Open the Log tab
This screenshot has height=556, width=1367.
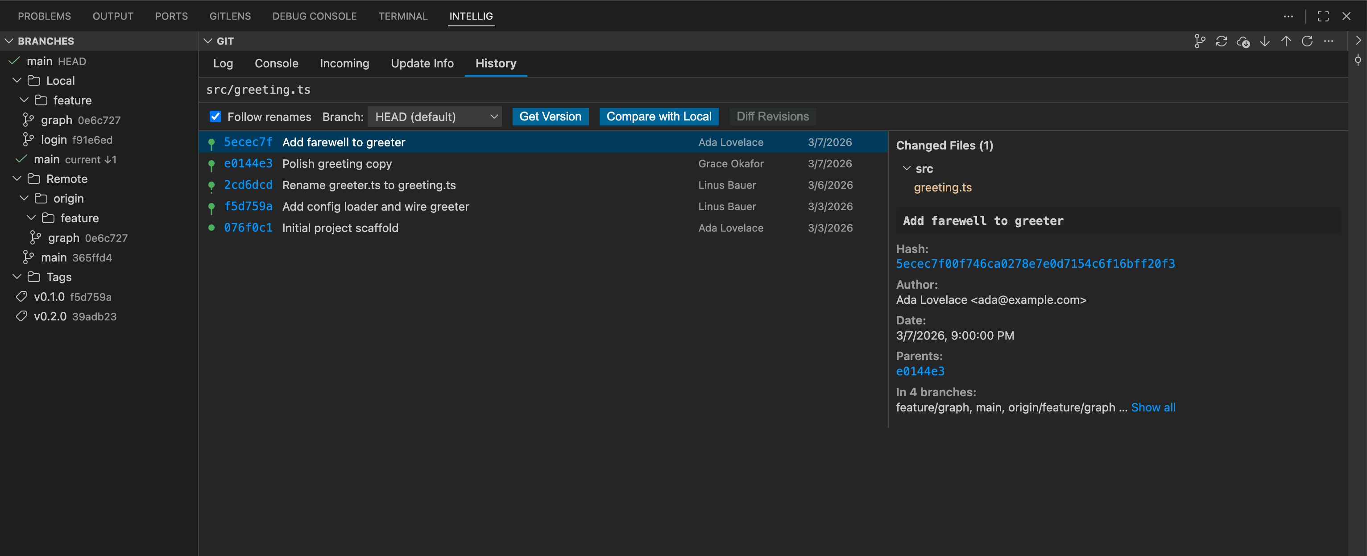pos(223,64)
